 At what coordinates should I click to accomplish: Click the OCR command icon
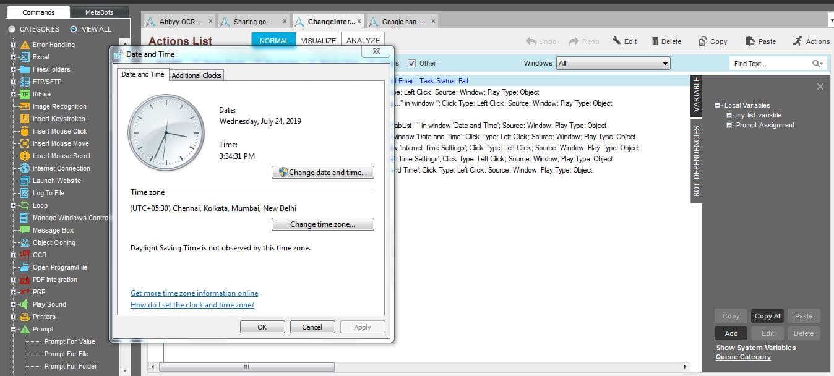tap(25, 255)
